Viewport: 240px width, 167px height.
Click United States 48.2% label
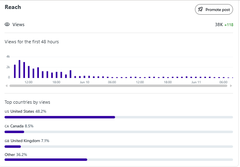[25, 111]
